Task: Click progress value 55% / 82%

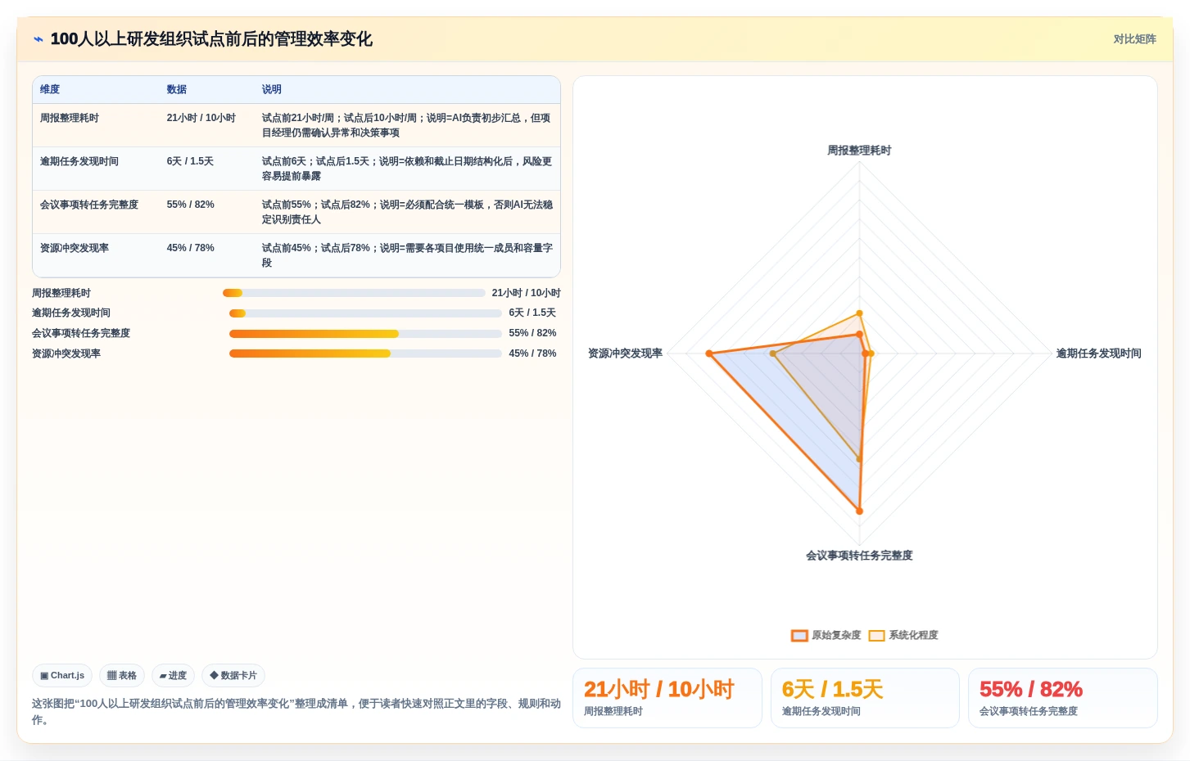Action: (532, 334)
